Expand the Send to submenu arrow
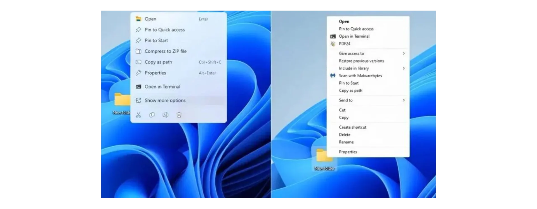 (404, 100)
